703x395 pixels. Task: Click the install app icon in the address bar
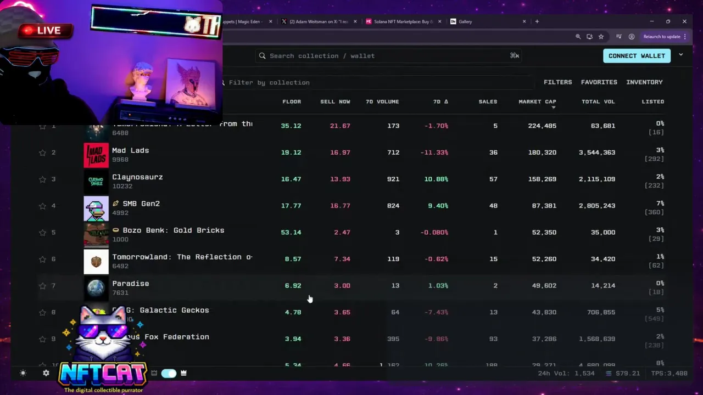(x=589, y=37)
